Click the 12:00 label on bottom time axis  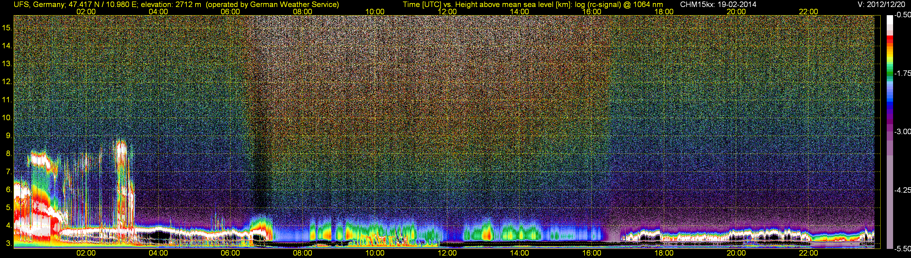click(x=447, y=253)
